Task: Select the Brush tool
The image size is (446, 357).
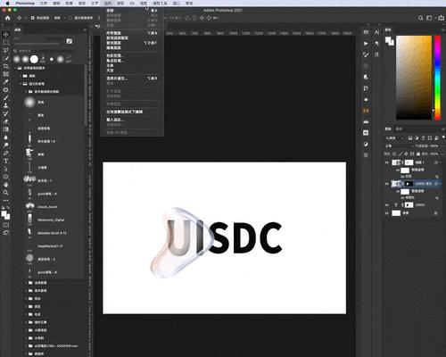Action: (5, 97)
